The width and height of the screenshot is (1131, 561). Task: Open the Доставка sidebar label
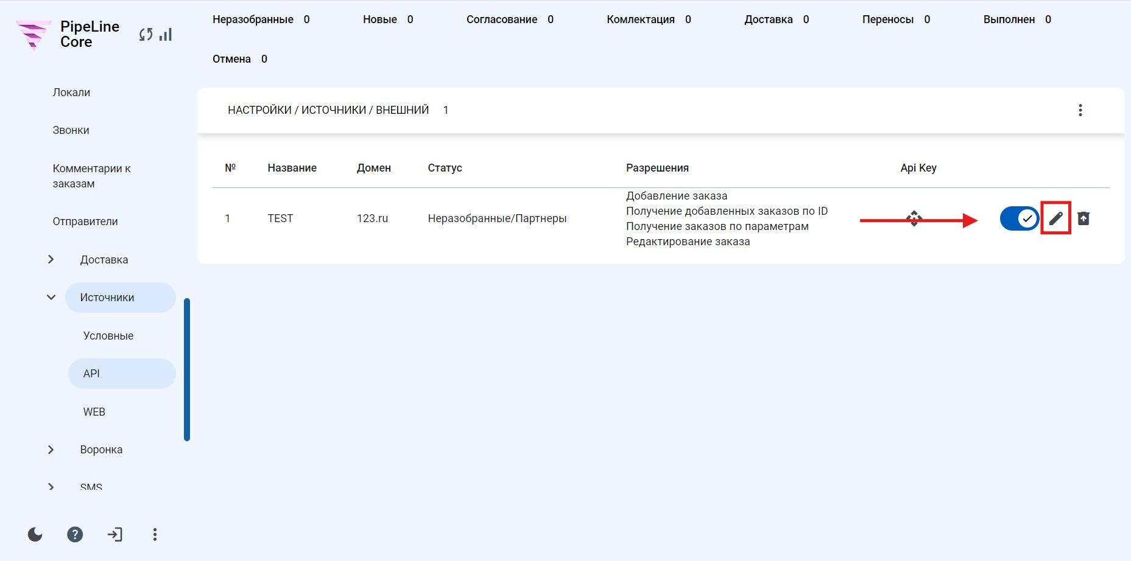pos(104,260)
